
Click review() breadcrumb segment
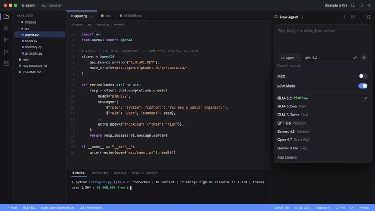(x=119, y=25)
